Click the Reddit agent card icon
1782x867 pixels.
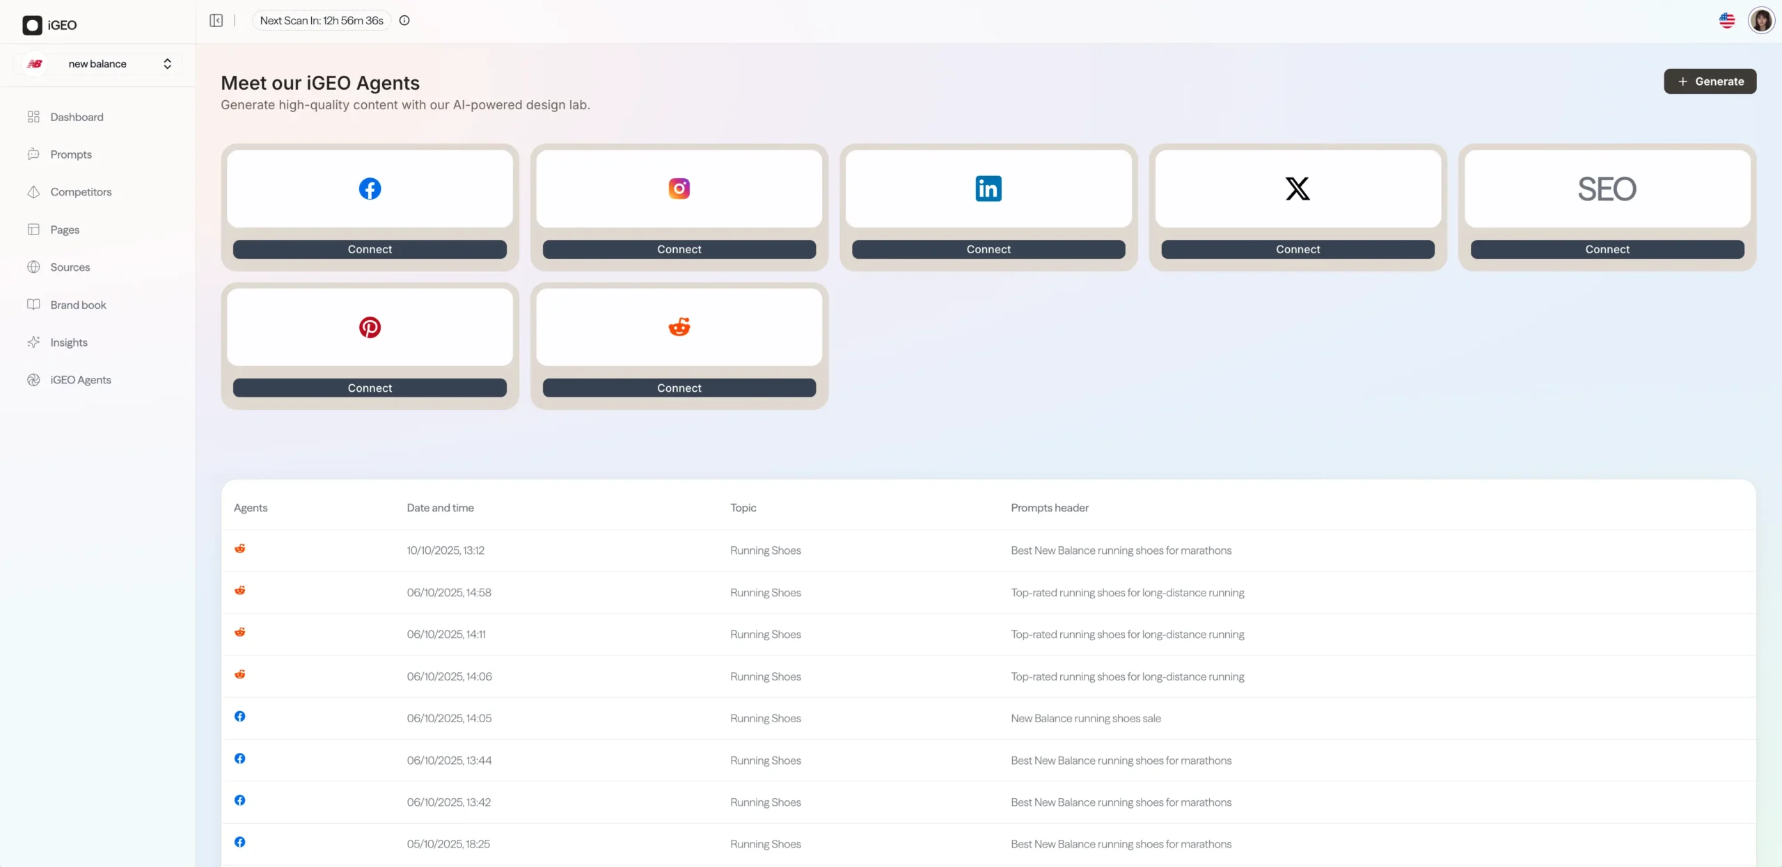coord(679,327)
